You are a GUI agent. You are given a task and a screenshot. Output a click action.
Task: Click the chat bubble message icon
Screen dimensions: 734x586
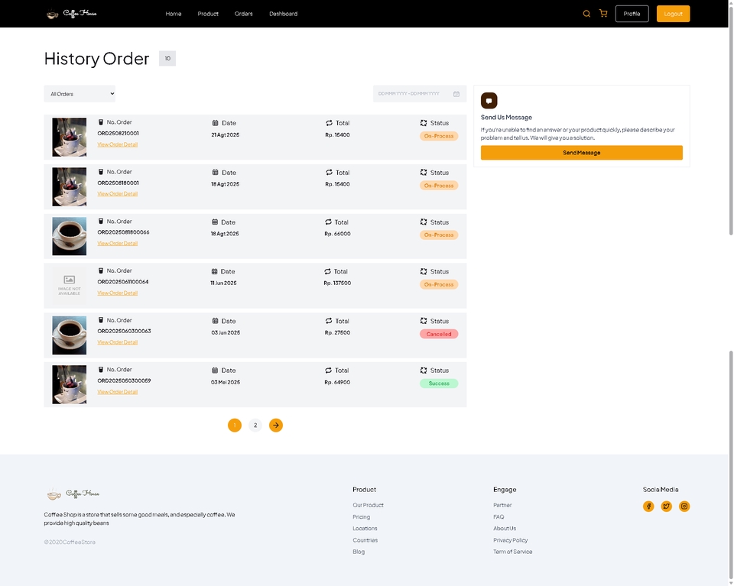click(x=489, y=101)
